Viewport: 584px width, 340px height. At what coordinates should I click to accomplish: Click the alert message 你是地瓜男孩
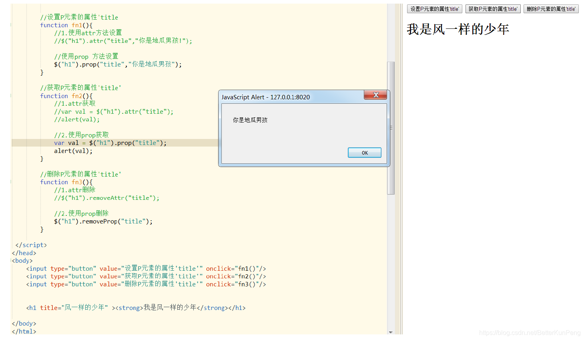pyautogui.click(x=250, y=120)
